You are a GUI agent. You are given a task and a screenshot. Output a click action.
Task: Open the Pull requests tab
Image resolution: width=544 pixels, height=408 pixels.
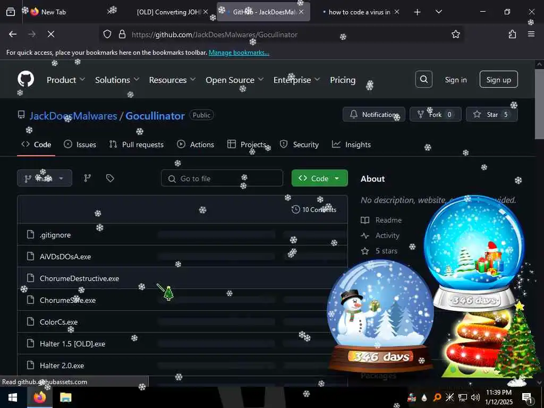click(x=137, y=144)
